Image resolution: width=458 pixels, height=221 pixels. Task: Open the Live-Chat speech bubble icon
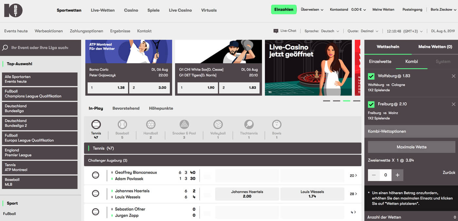276,31
